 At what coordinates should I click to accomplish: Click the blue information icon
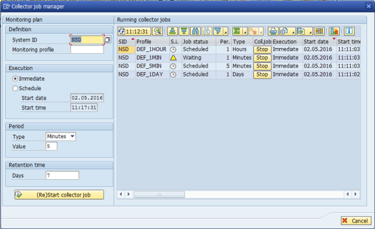click(x=349, y=31)
